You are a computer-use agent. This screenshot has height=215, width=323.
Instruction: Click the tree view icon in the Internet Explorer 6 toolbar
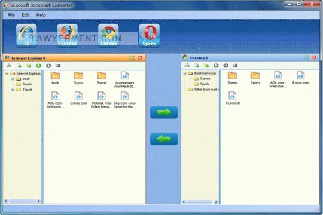pyautogui.click(x=9, y=66)
